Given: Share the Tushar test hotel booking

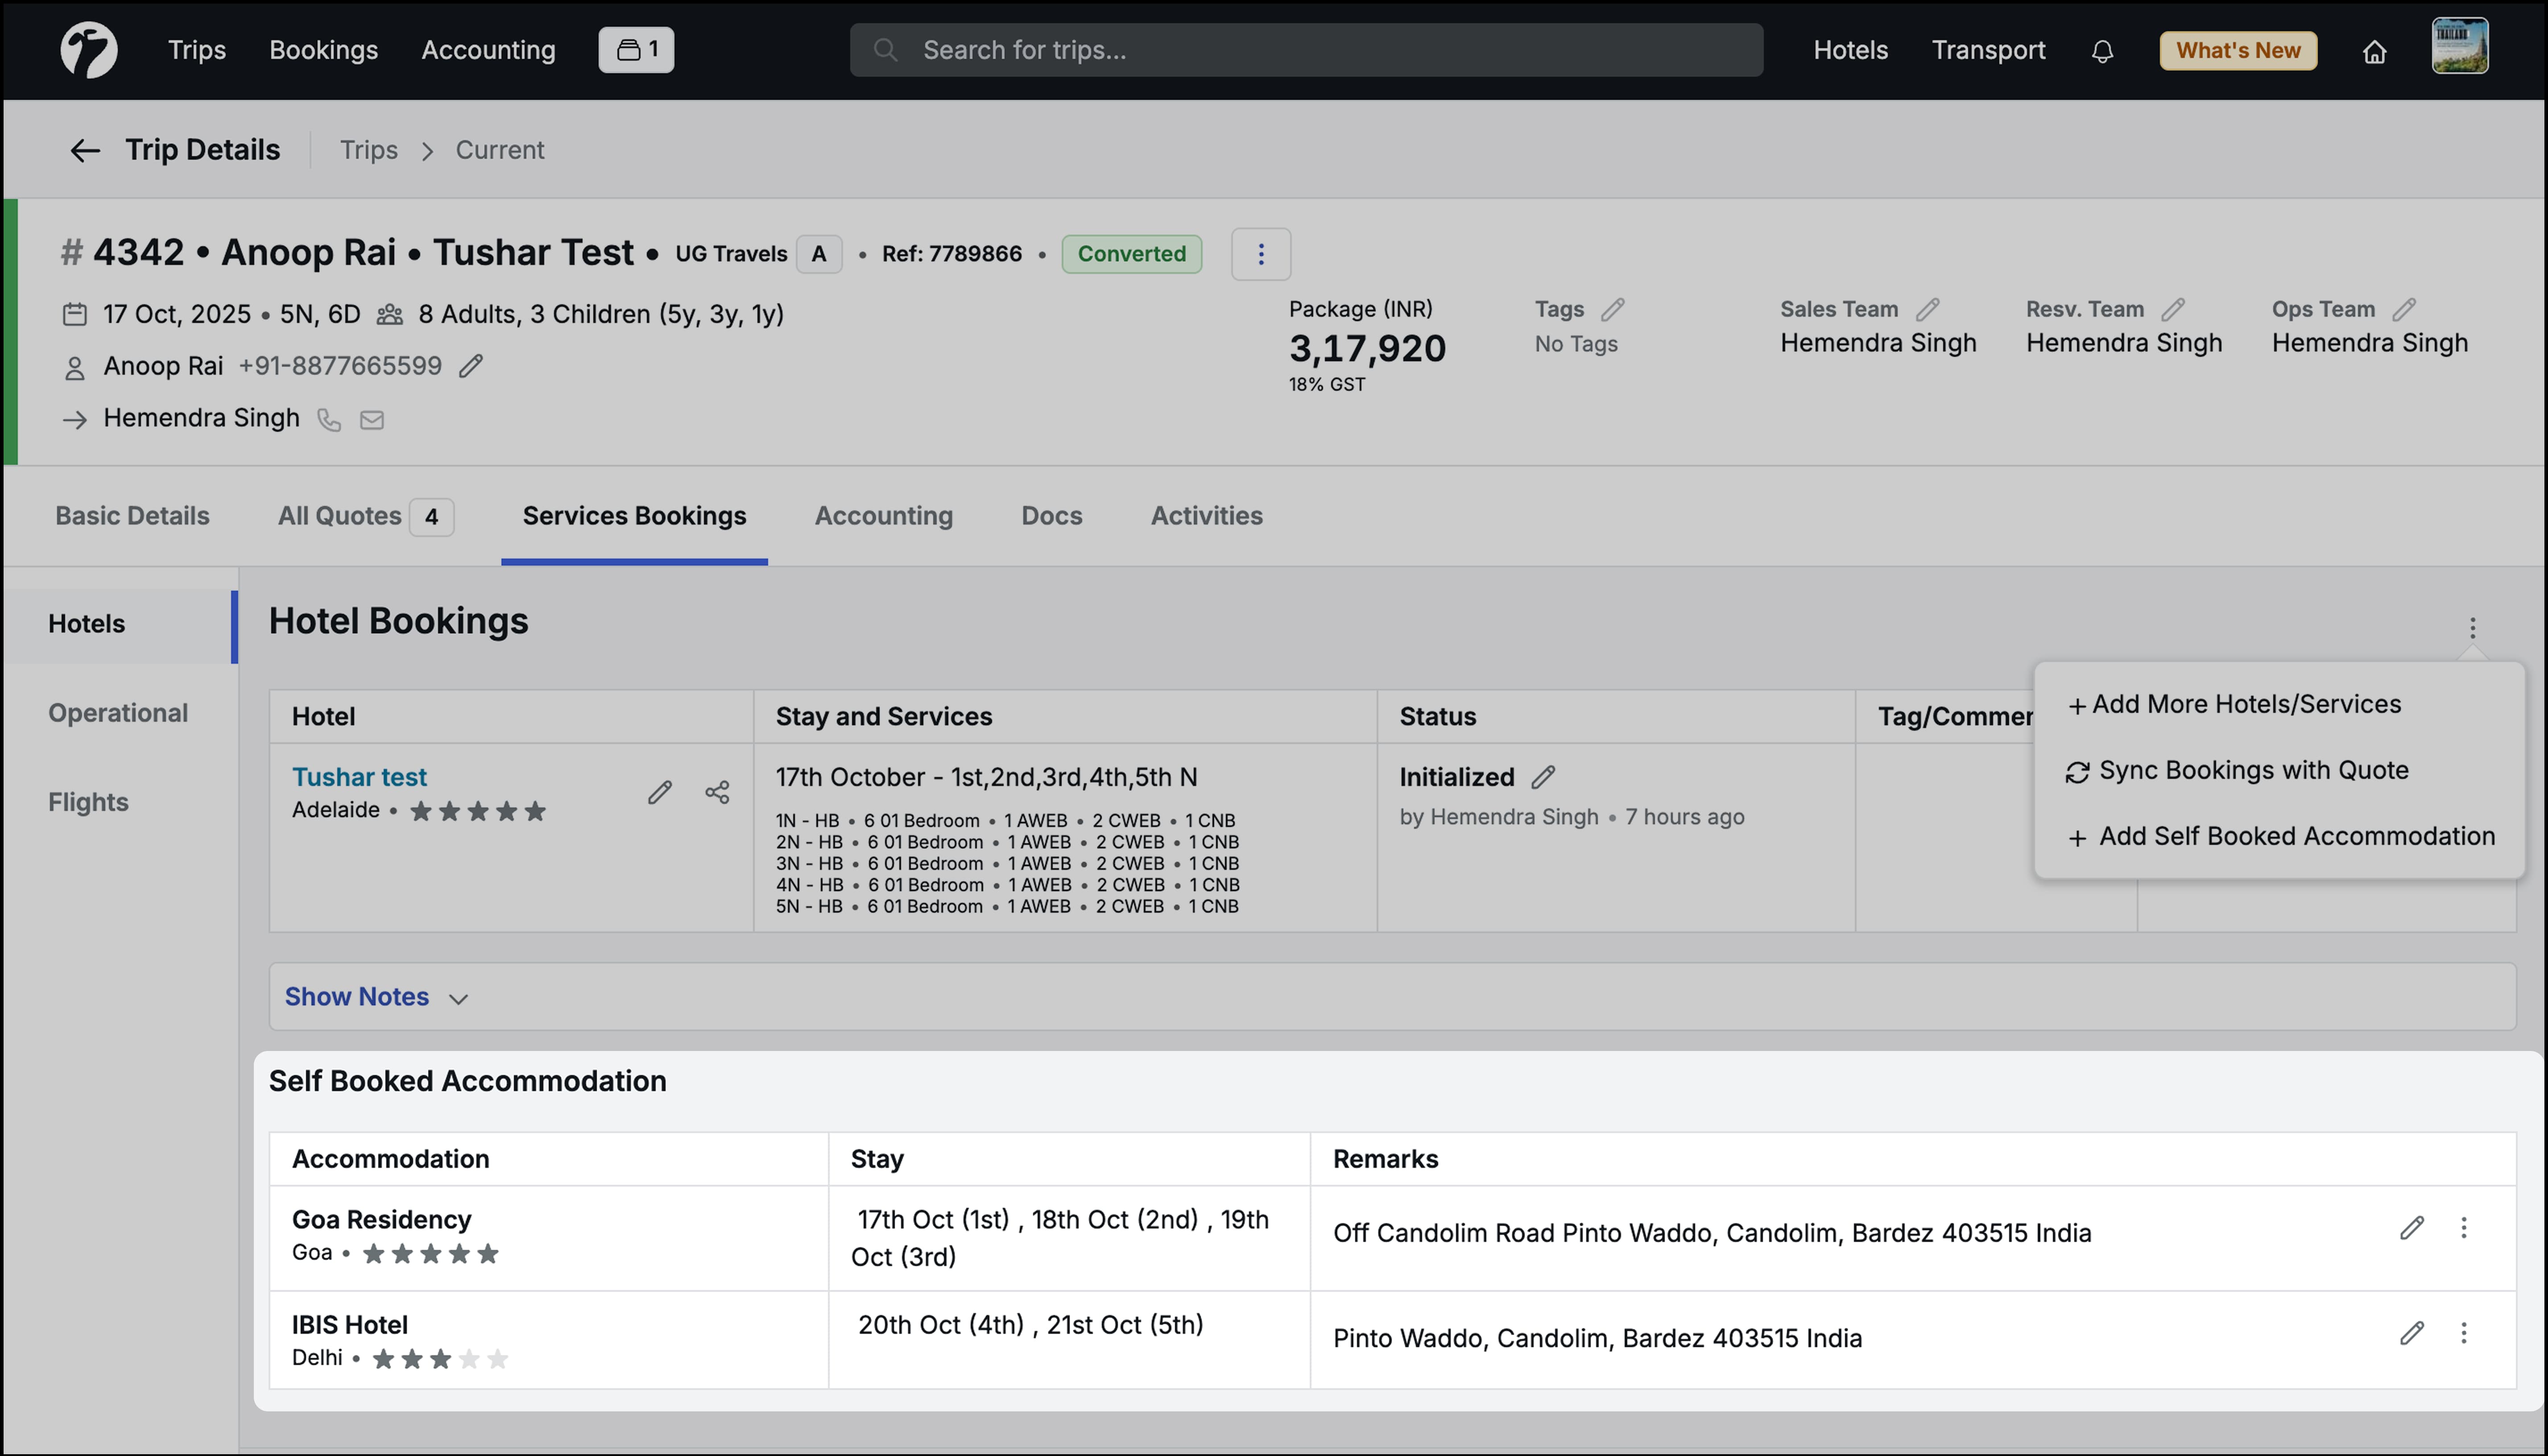Looking at the screenshot, I should (717, 792).
